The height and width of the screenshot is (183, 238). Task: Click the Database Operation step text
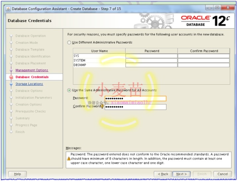click(30, 36)
